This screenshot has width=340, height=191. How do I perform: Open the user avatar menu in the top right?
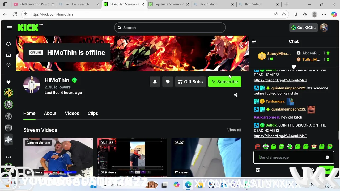[x=324, y=28]
